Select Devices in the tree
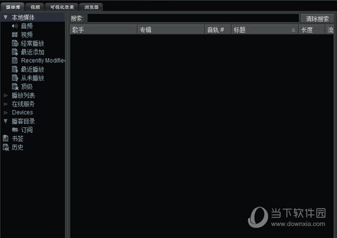 coord(22,113)
